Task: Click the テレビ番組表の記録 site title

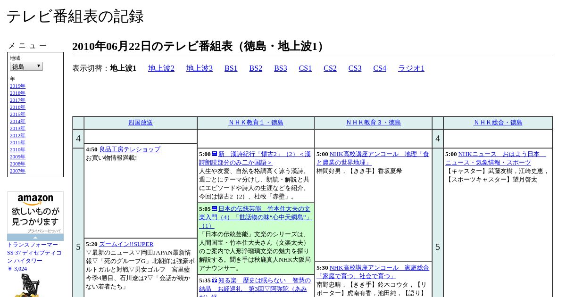Action: 75,16
